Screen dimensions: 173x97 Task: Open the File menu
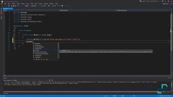(x=2, y=4)
